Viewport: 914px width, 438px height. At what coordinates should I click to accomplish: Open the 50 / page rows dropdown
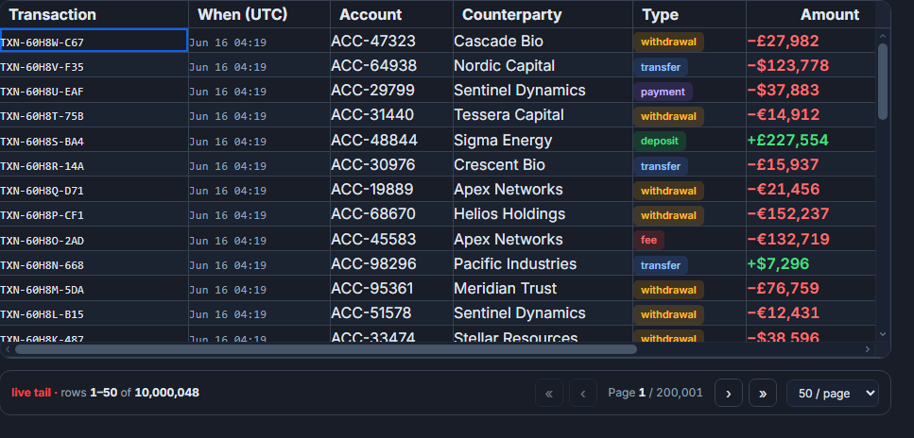pos(833,393)
